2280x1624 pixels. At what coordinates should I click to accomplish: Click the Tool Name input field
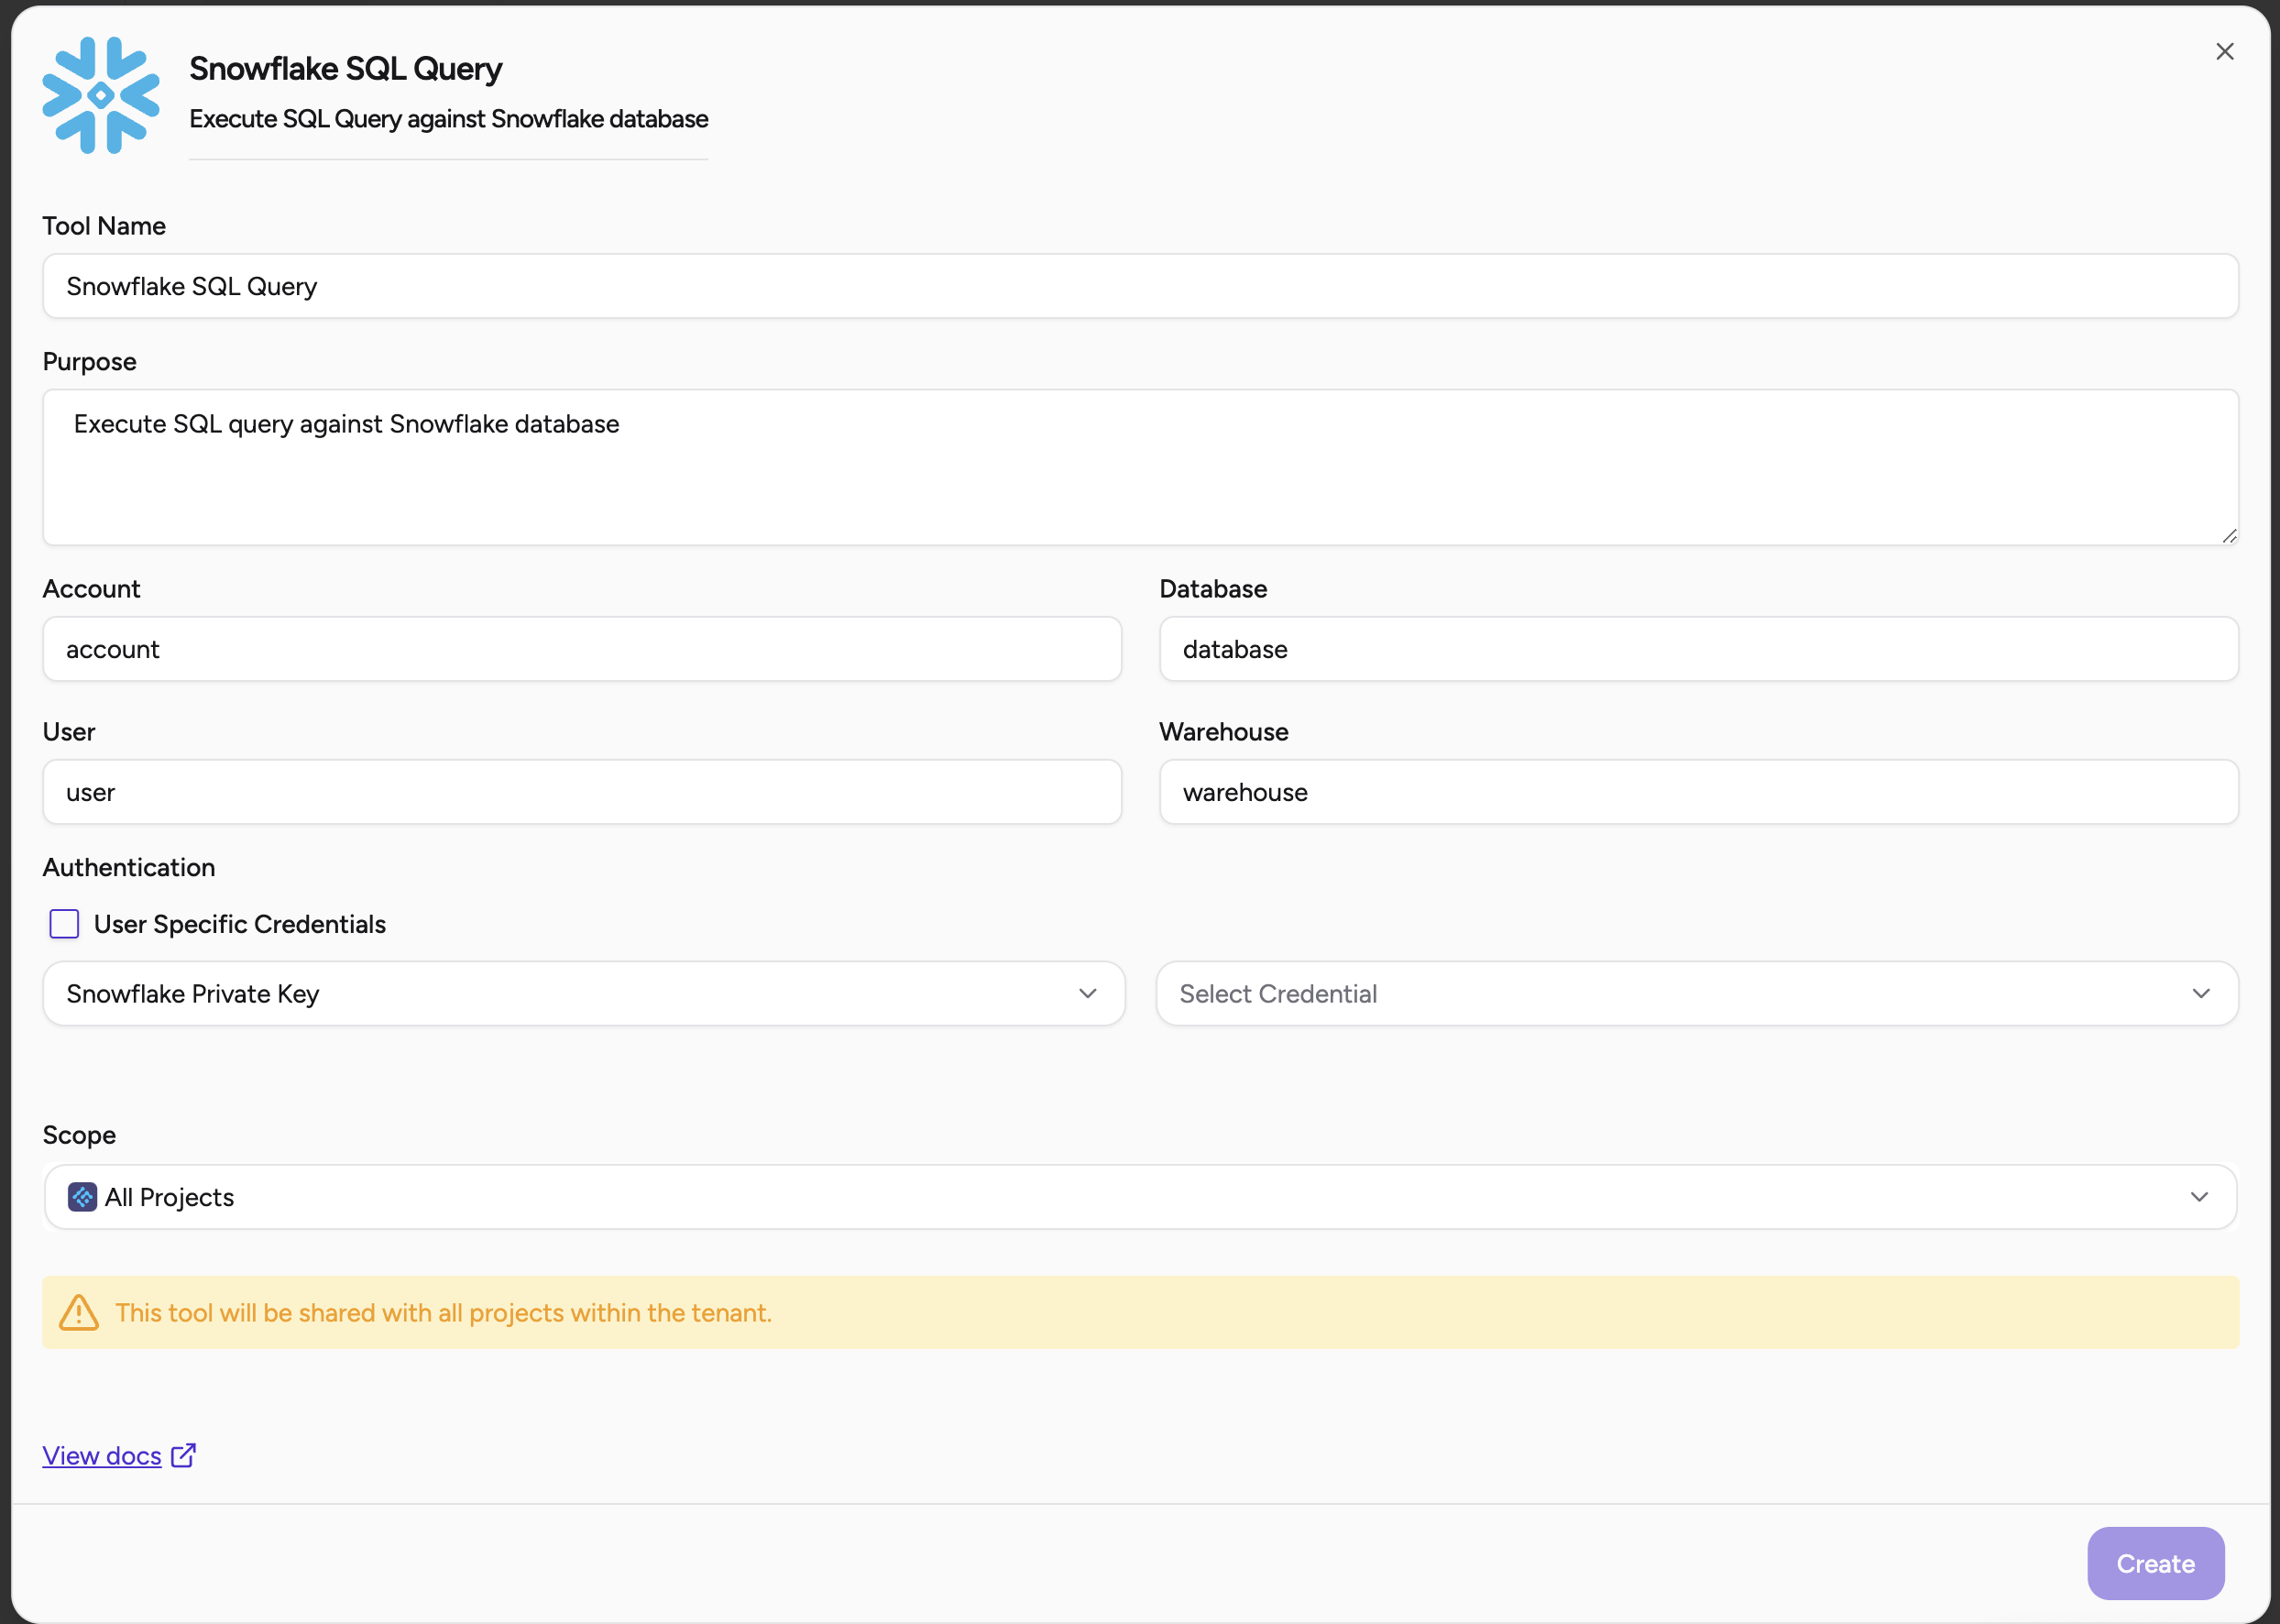[x=1140, y=286]
